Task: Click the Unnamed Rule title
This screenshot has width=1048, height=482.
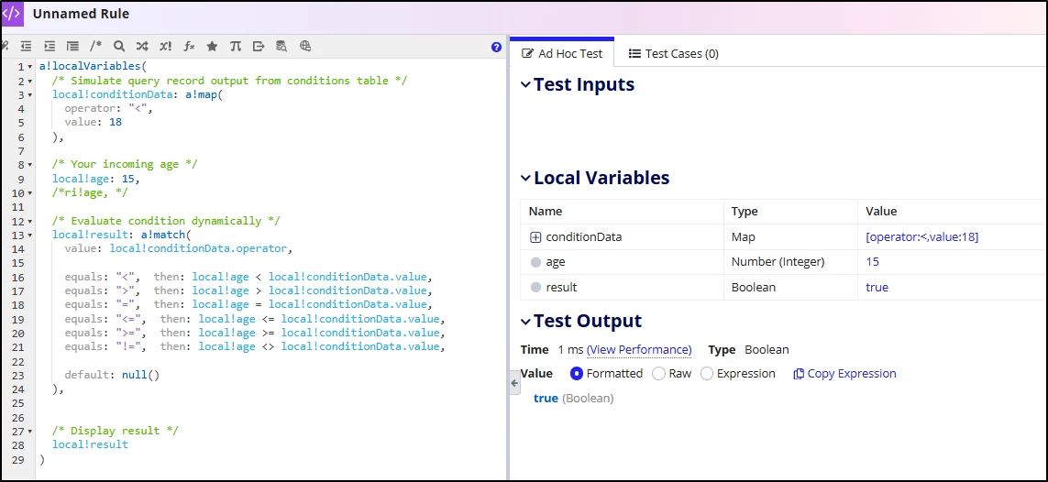Action: (81, 14)
